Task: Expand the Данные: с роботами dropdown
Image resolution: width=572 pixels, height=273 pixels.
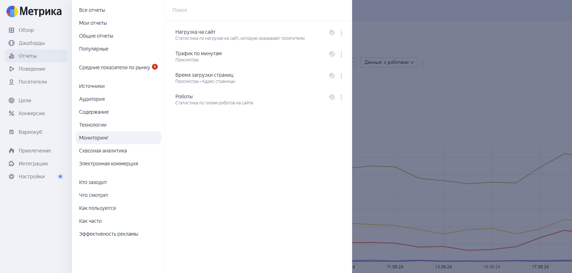Action: point(389,62)
